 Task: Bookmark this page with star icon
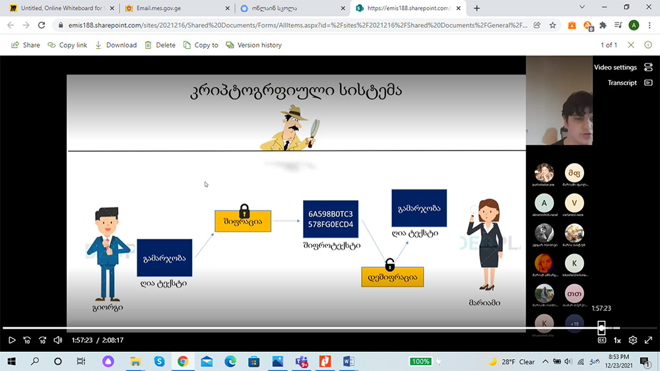552,25
